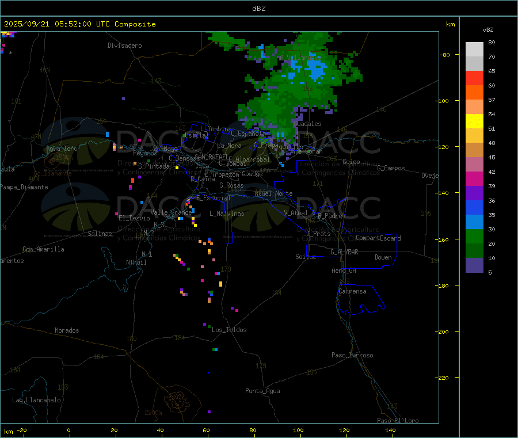Click the 'G_Campos' map label

tap(391, 168)
